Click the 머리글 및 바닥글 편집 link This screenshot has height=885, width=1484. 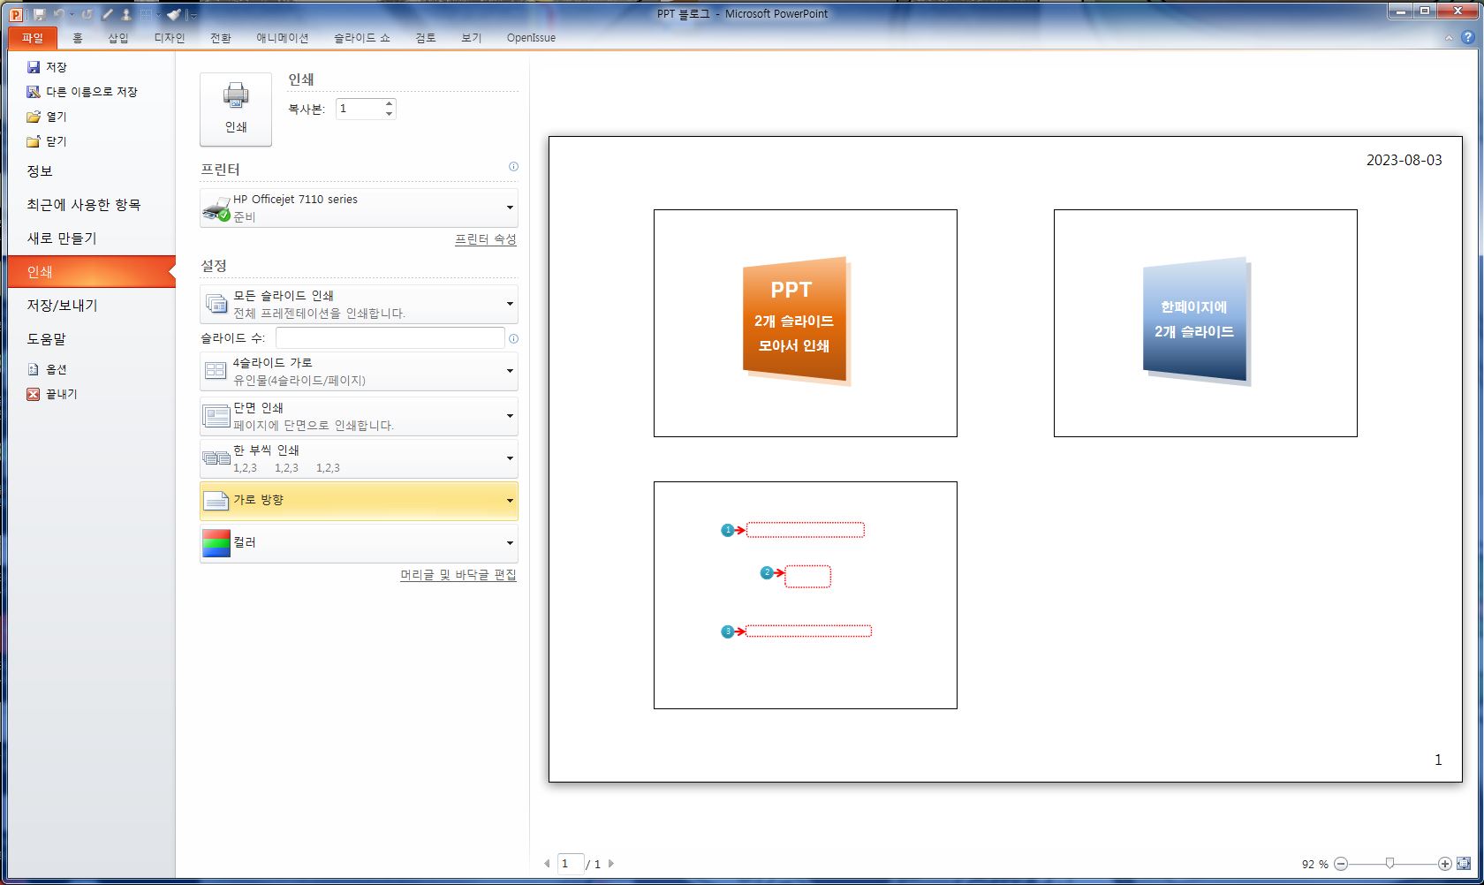(x=458, y=575)
